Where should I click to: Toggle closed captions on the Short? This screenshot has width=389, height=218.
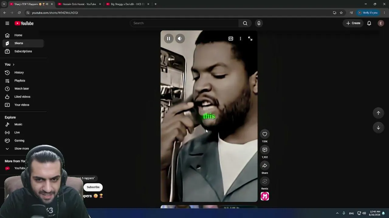coord(231,38)
